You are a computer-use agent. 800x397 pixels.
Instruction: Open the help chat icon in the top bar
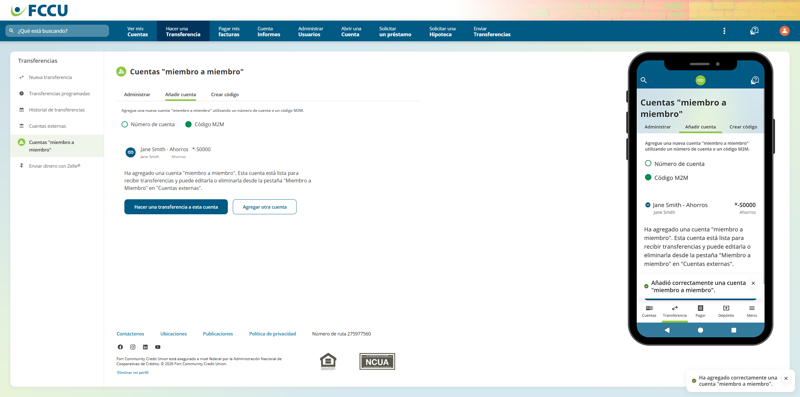[754, 31]
